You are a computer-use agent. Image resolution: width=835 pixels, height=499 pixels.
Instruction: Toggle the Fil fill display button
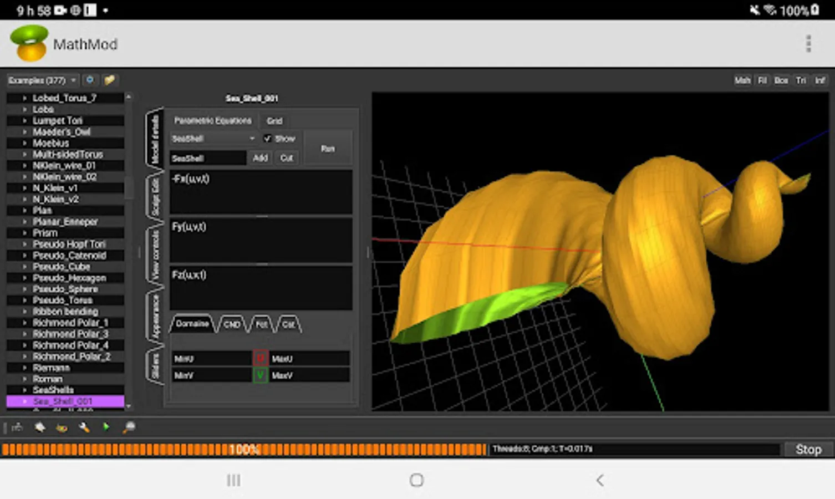point(762,80)
